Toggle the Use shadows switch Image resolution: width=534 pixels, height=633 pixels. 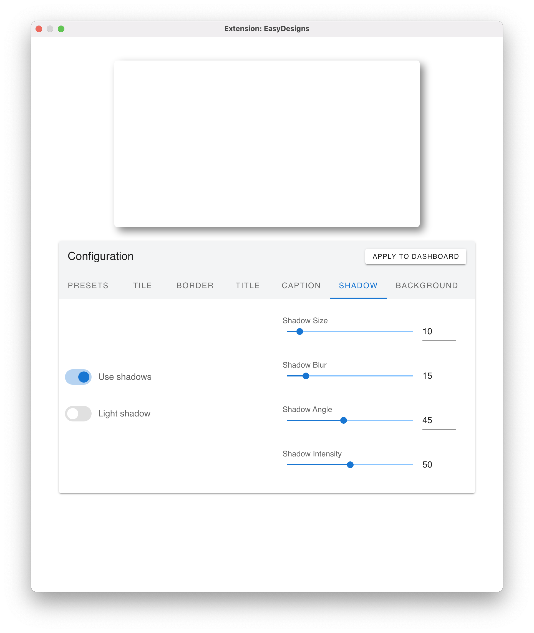pos(78,377)
